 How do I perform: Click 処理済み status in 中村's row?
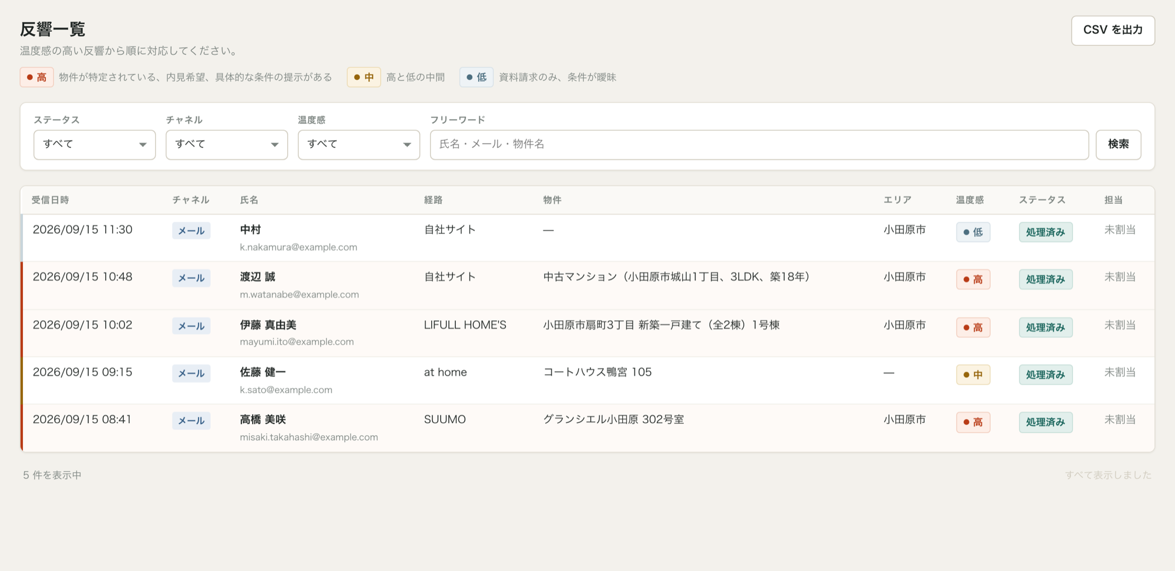tap(1046, 232)
